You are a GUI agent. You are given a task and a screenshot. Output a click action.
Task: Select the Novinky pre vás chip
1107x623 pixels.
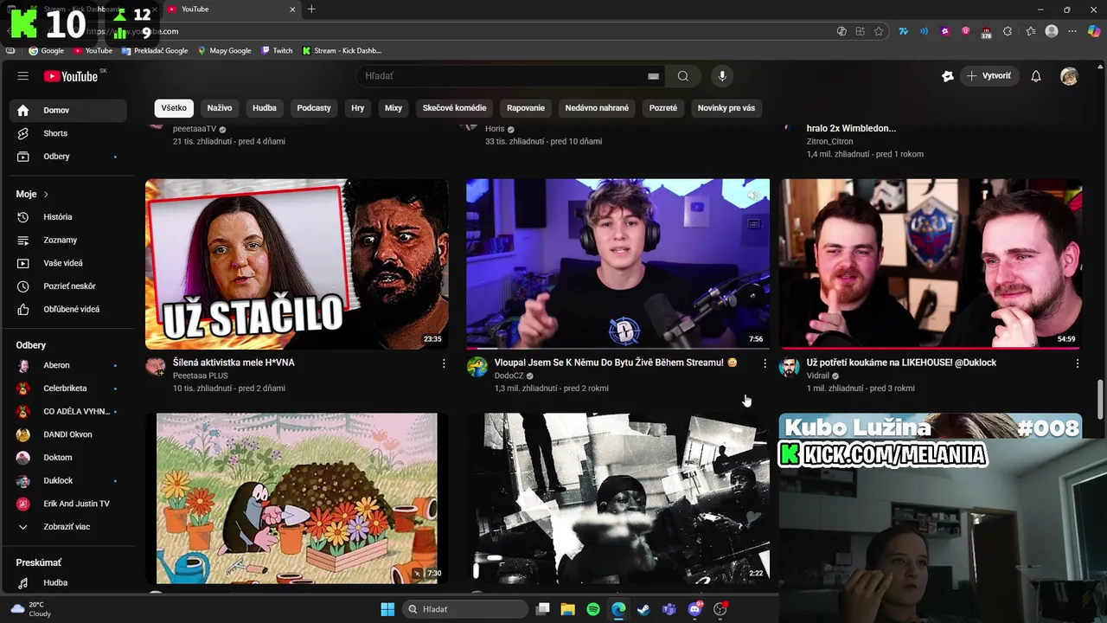726,108
